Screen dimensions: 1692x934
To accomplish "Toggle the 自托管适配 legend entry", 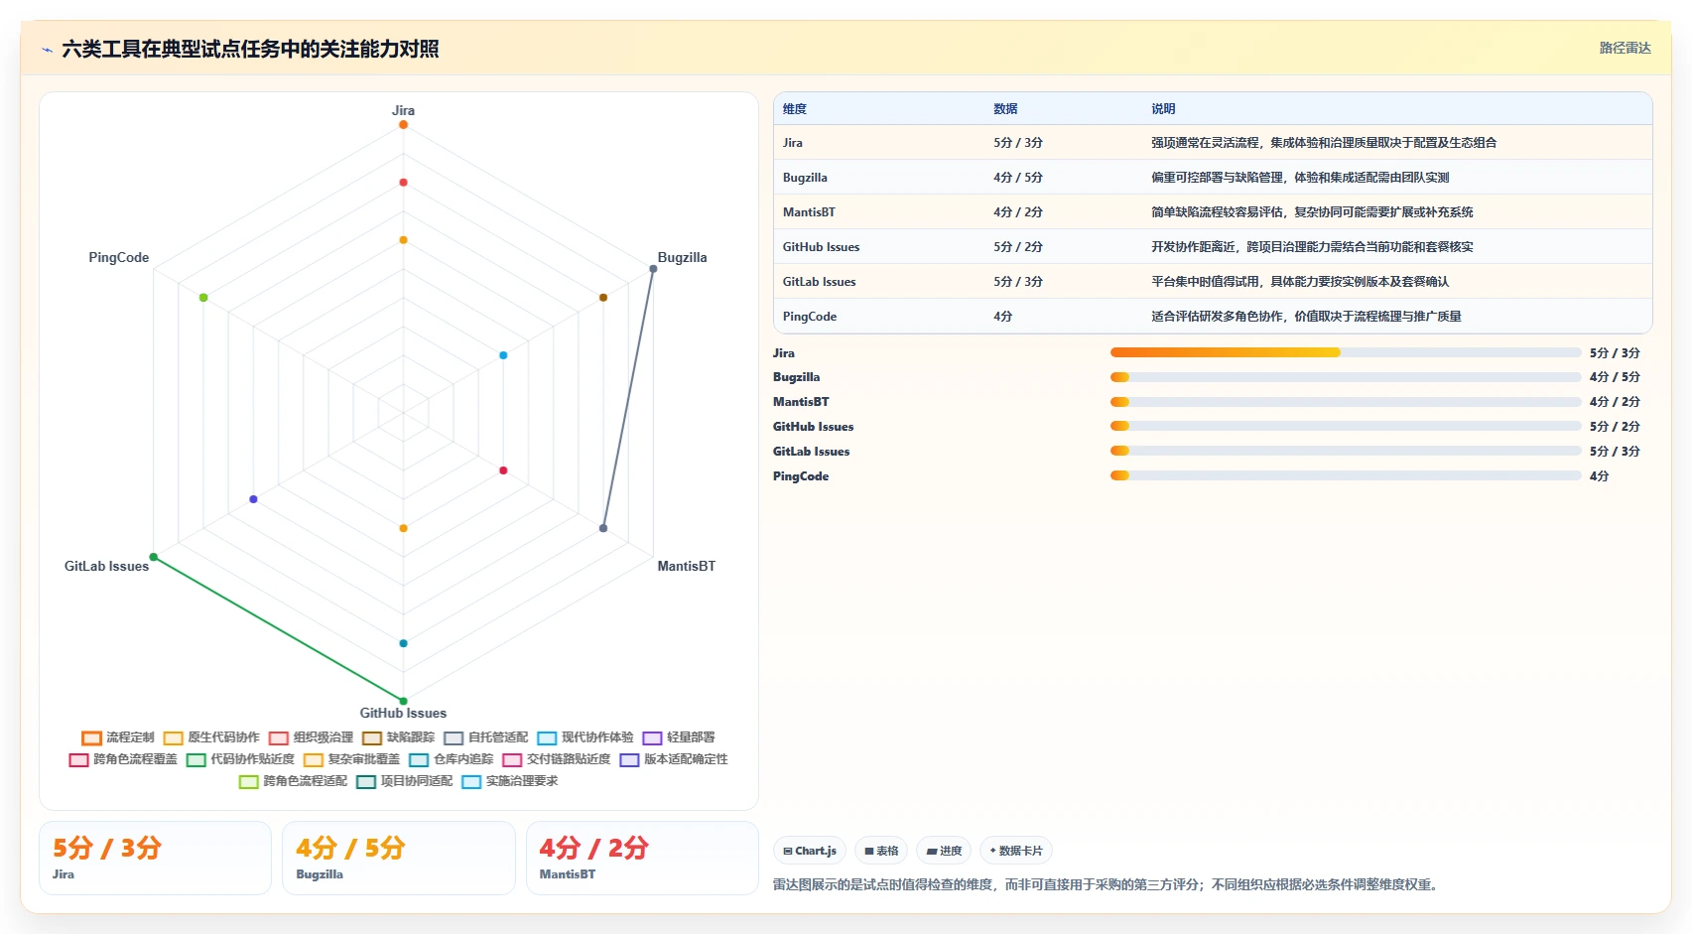I will tap(485, 737).
